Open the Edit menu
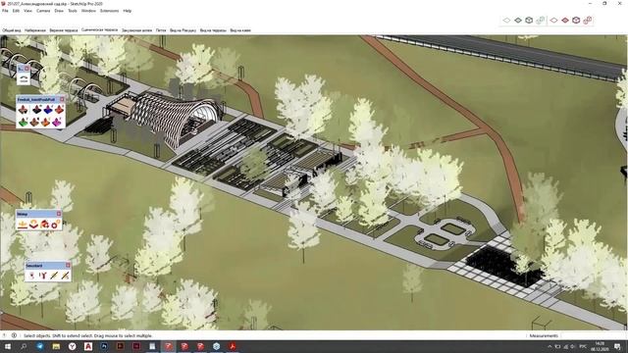Screen dimensions: 628x353 pos(16,11)
